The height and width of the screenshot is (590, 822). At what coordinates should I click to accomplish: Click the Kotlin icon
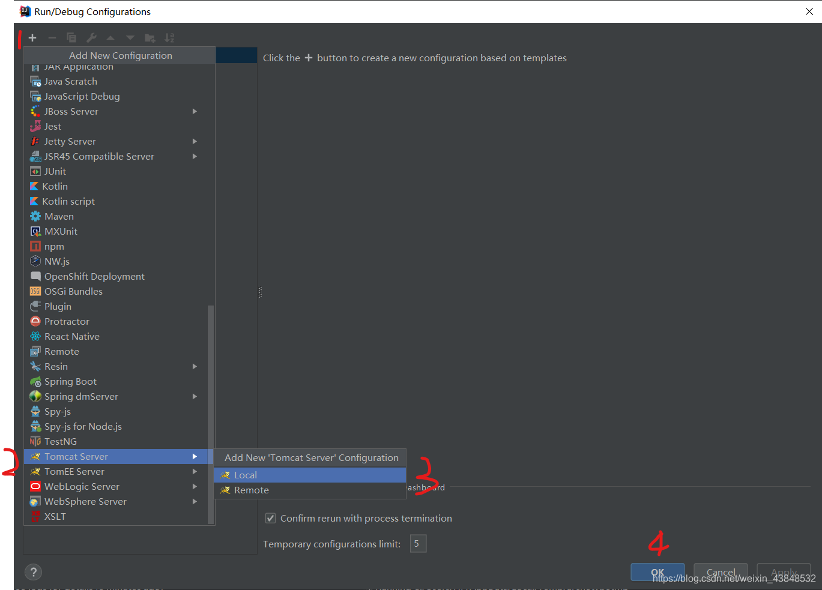coord(34,186)
